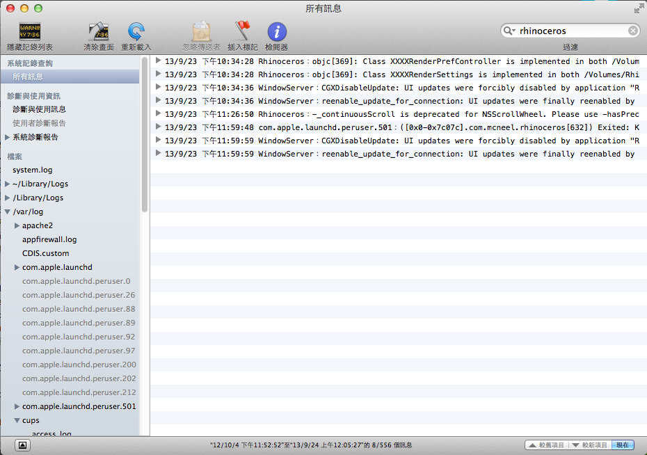Viewport: 647px width, 455px height.
Task: Click the Ignore Sender toolbar icon
Action: click(201, 32)
